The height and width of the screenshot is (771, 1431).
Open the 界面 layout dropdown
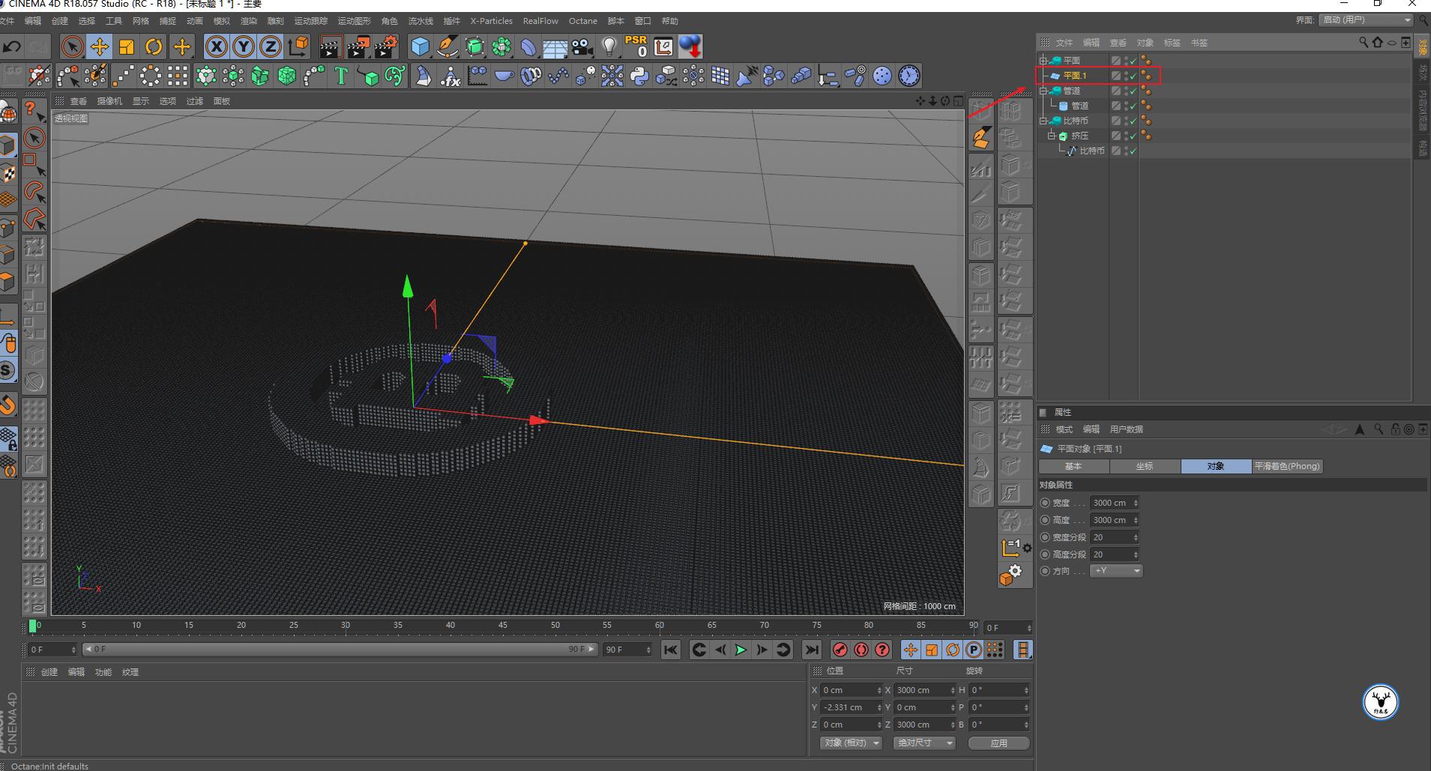point(1366,20)
